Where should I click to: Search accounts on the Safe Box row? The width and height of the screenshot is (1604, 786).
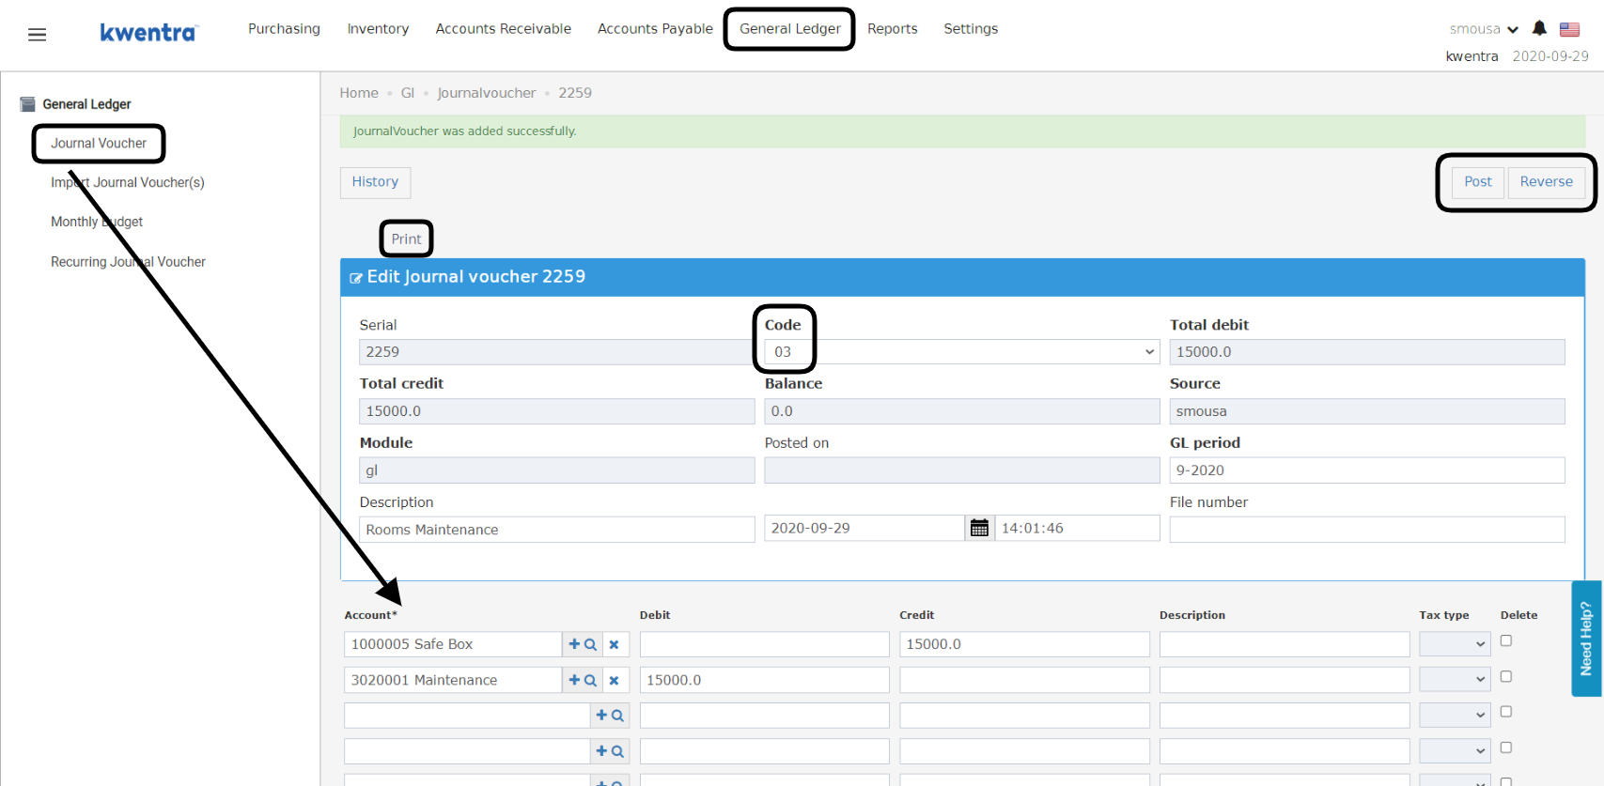pyautogui.click(x=591, y=644)
